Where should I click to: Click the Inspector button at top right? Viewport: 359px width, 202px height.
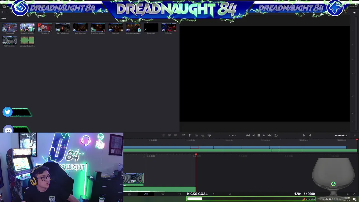click(x=353, y=6)
